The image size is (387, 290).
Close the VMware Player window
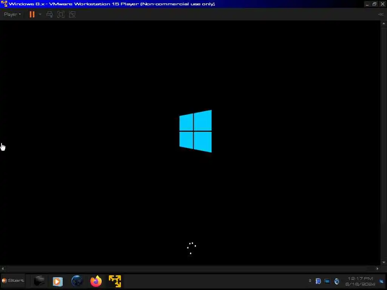click(382, 4)
